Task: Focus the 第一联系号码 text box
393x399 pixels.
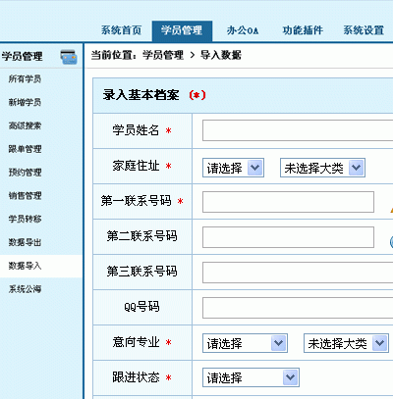Action: pos(288,202)
